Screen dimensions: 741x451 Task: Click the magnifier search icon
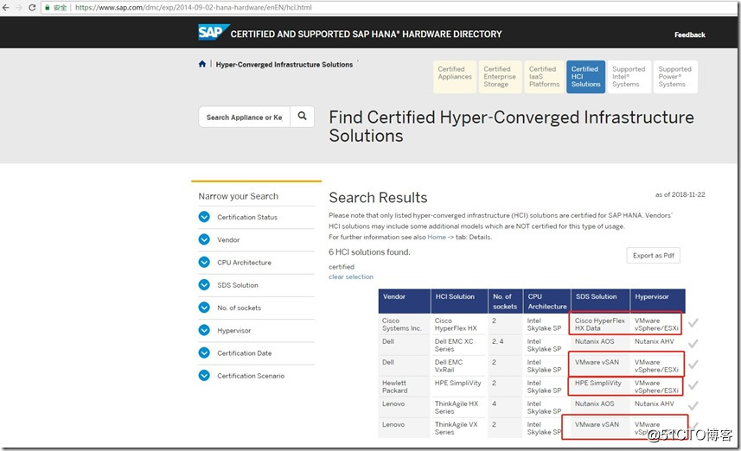(x=302, y=116)
